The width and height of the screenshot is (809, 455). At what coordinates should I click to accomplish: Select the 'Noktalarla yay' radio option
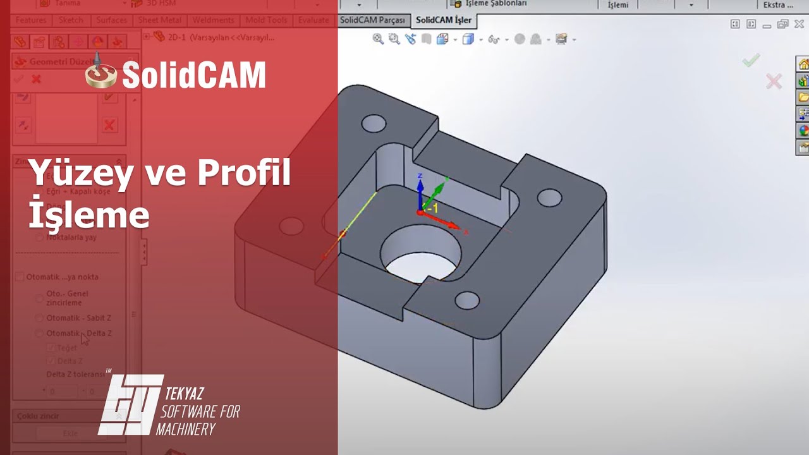[40, 238]
